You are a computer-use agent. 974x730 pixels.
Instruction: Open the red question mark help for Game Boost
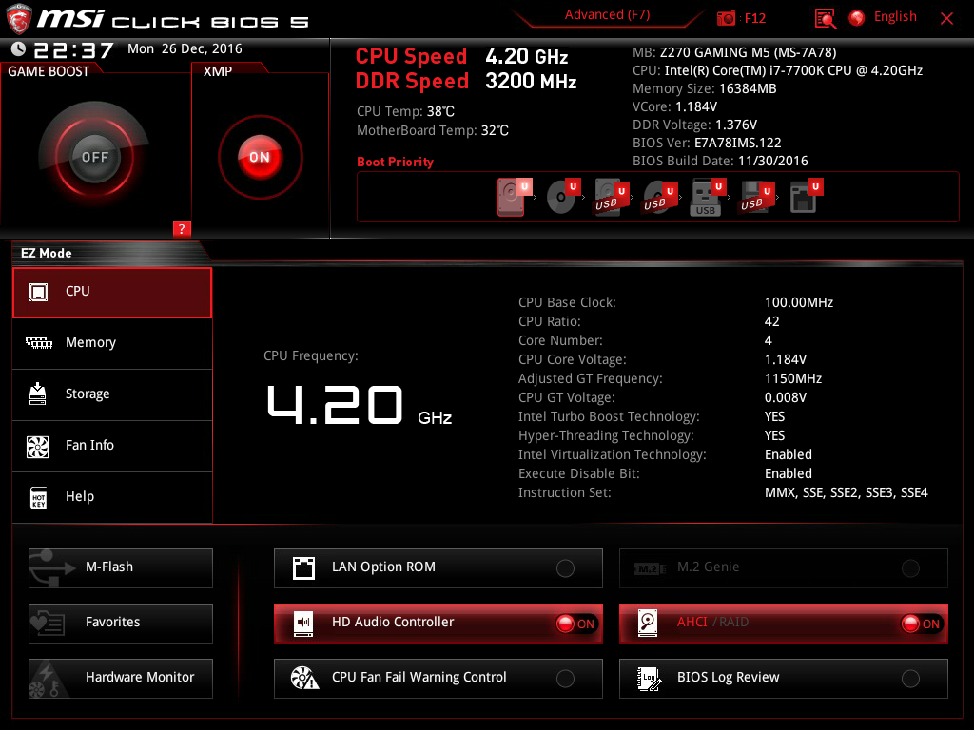(x=182, y=228)
